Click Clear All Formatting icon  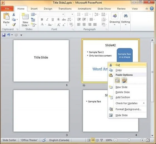(x=71, y=25)
